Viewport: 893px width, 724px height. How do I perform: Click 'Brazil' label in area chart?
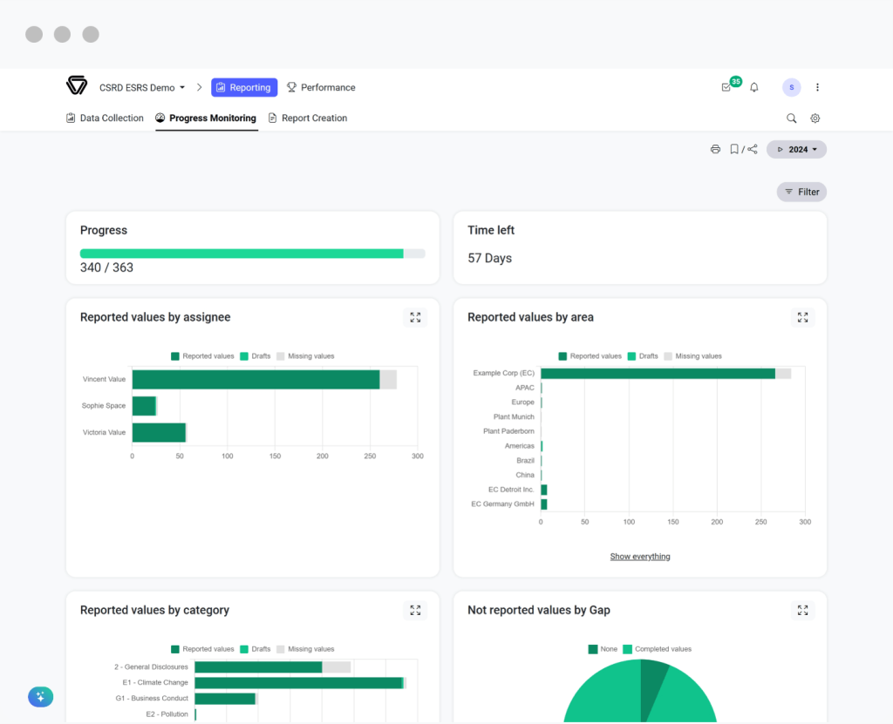point(525,461)
